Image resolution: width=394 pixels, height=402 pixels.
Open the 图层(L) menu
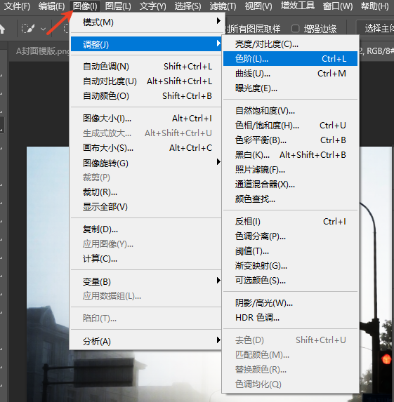click(x=118, y=6)
